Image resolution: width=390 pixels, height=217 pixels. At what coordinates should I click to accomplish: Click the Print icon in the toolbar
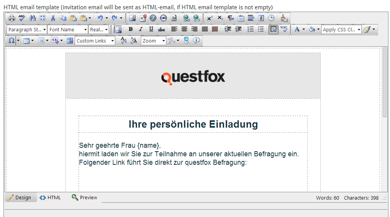[x=12, y=18]
